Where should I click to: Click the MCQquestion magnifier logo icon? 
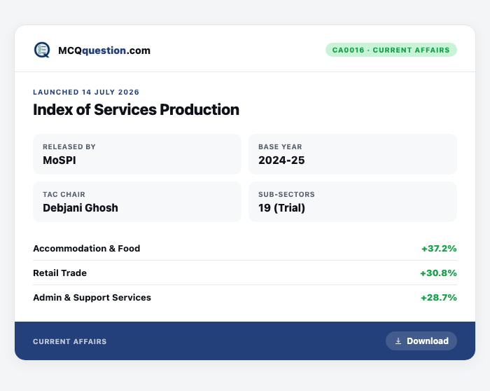tap(42, 50)
